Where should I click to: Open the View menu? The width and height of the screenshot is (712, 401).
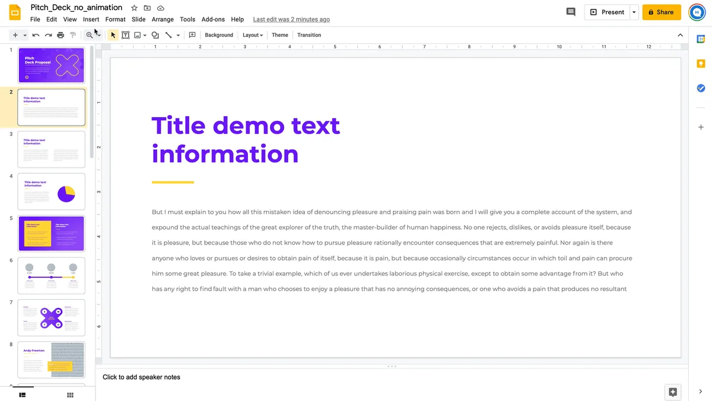(x=70, y=20)
